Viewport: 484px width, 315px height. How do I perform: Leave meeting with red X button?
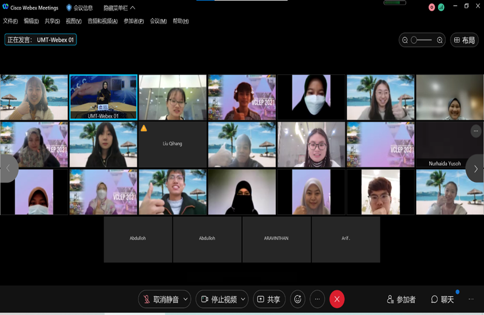pos(337,299)
